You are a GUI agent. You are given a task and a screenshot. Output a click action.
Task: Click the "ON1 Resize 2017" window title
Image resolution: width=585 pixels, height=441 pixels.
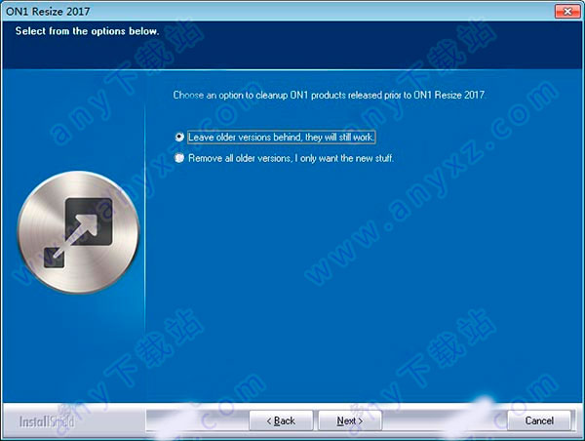[x=48, y=12]
